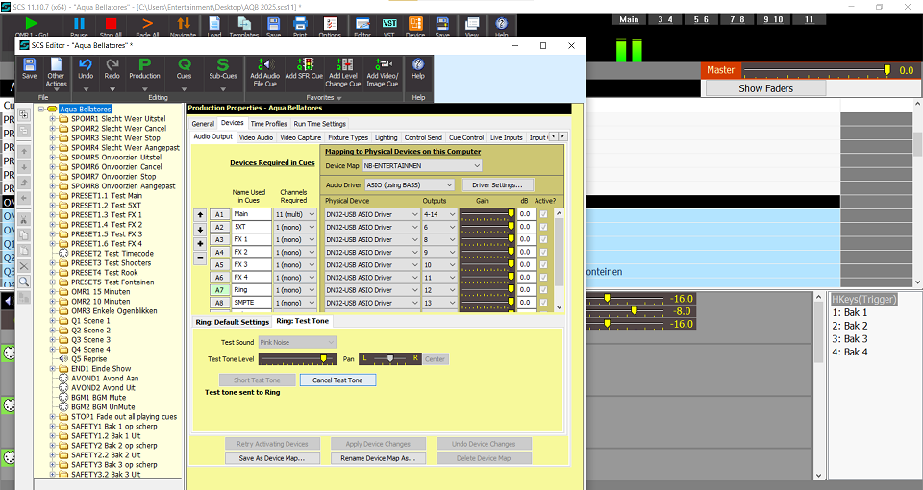This screenshot has height=490, width=923.
Task: Click the Driver Settings button
Action: pos(497,184)
